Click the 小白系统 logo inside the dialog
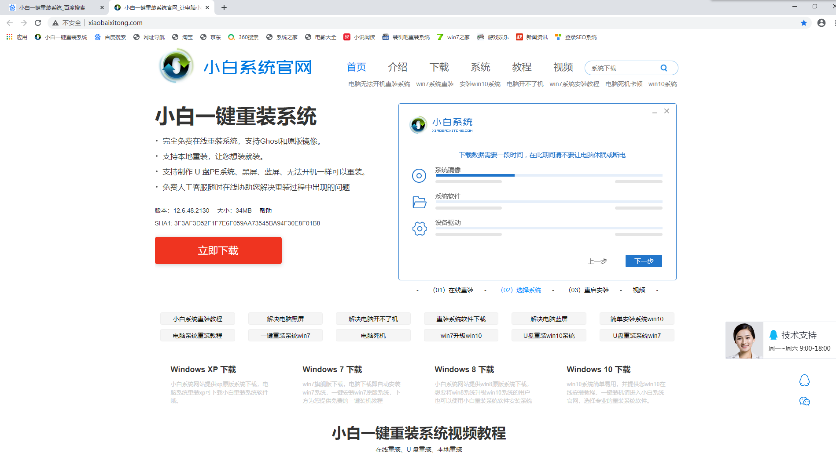 pyautogui.click(x=418, y=124)
